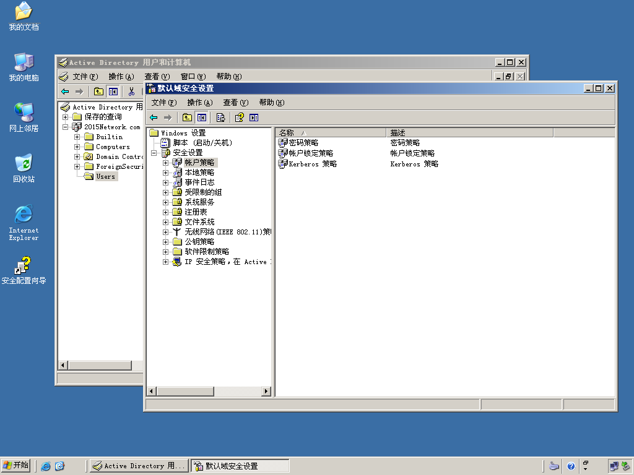Click the 开始 Start button
Screen dimensions: 634x475
[15, 466]
